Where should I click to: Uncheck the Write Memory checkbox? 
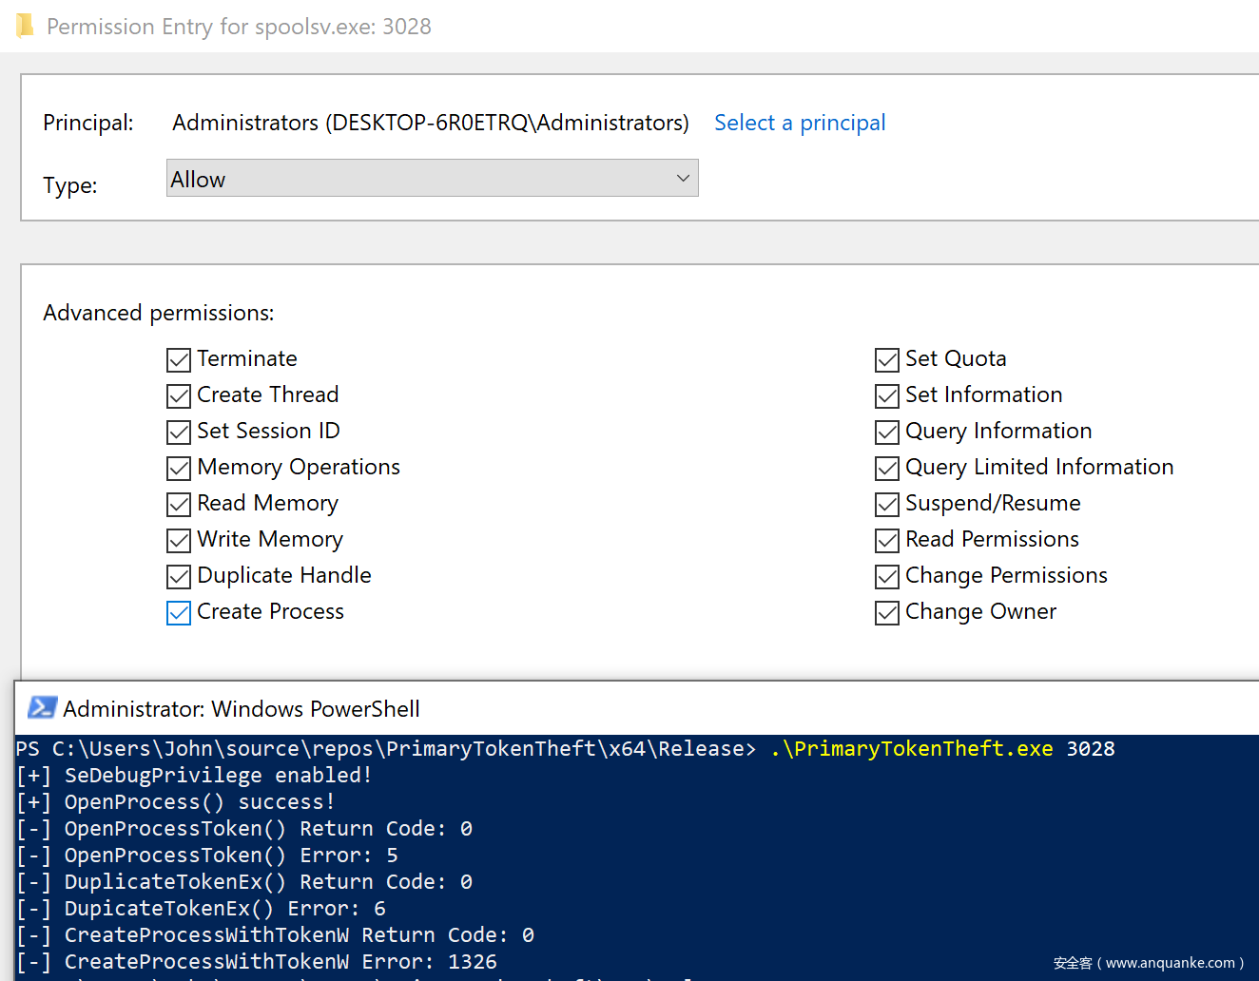coord(179,540)
